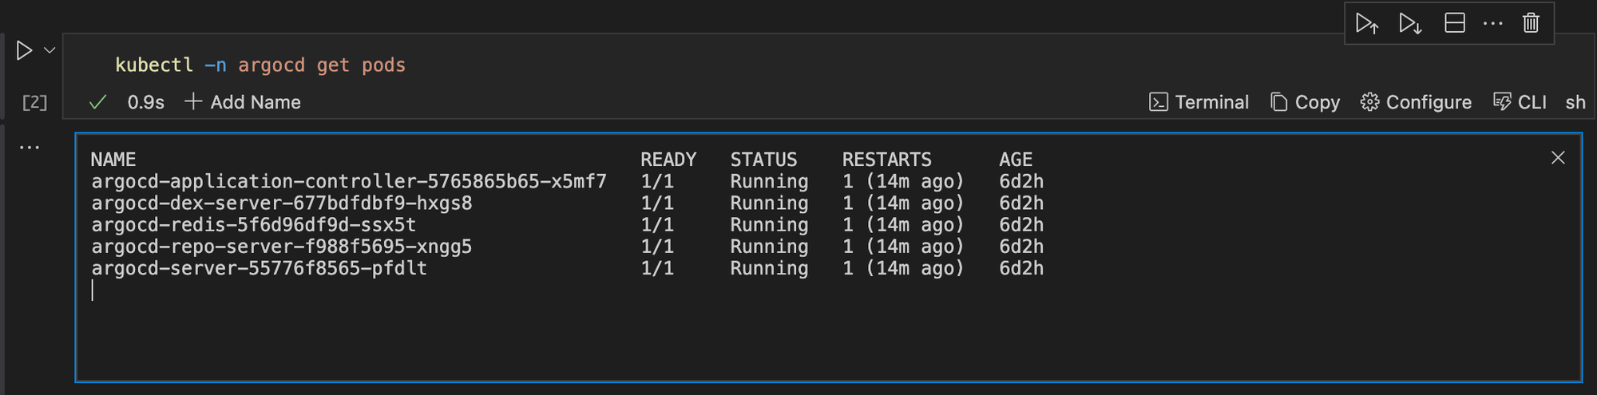The width and height of the screenshot is (1597, 395).
Task: Click Run Cells Above icon
Action: click(1367, 23)
